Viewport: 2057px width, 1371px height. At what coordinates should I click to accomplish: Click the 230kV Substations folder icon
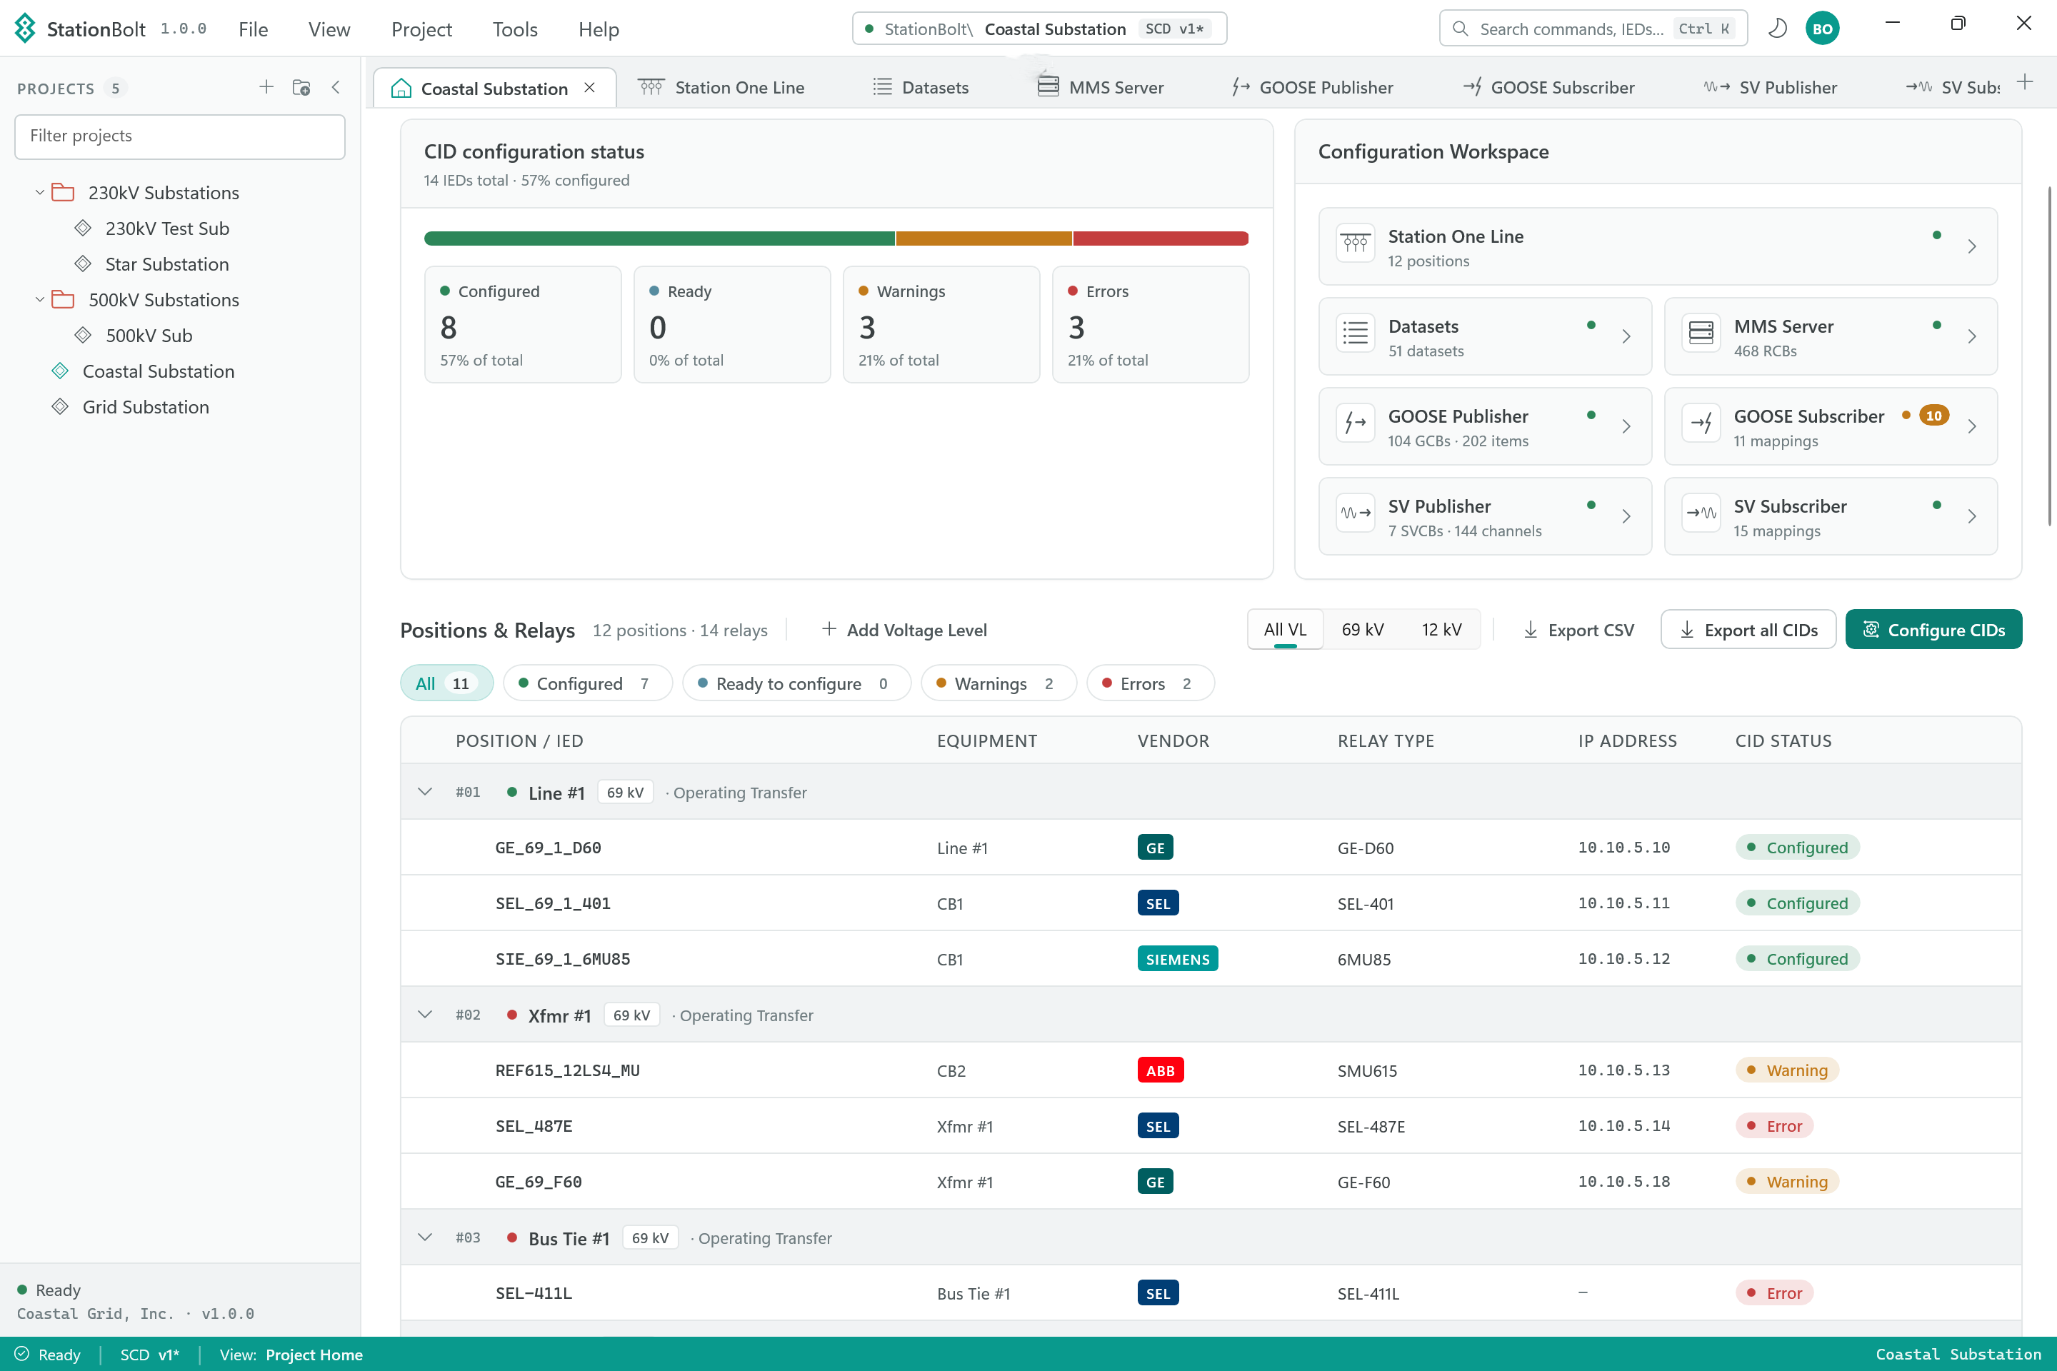click(63, 192)
